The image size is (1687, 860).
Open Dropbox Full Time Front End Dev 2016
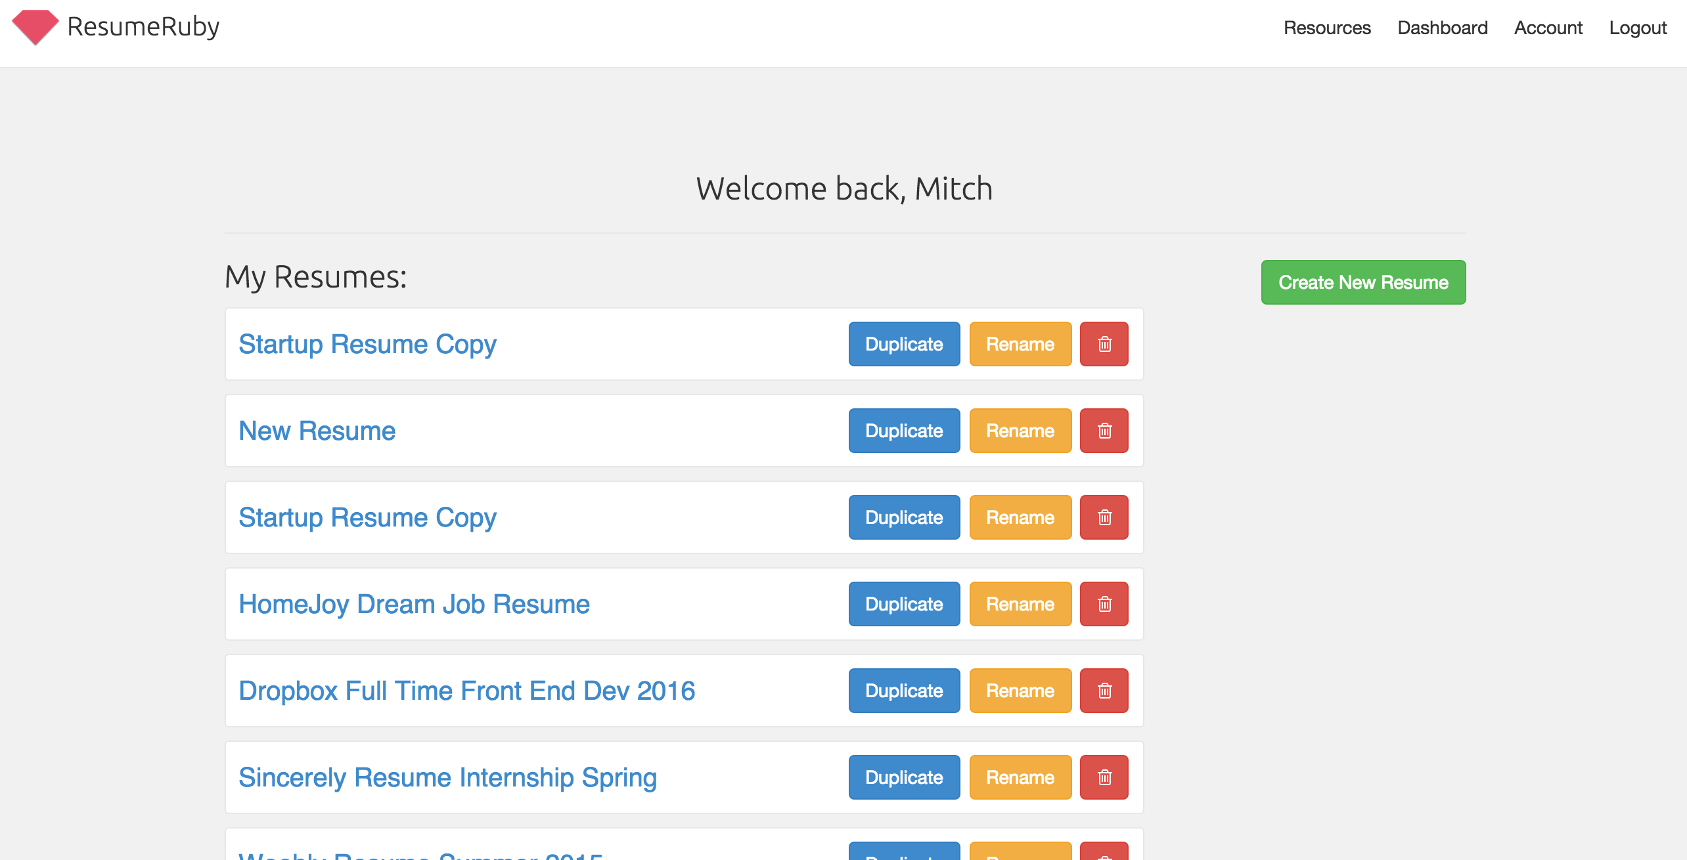pyautogui.click(x=466, y=691)
